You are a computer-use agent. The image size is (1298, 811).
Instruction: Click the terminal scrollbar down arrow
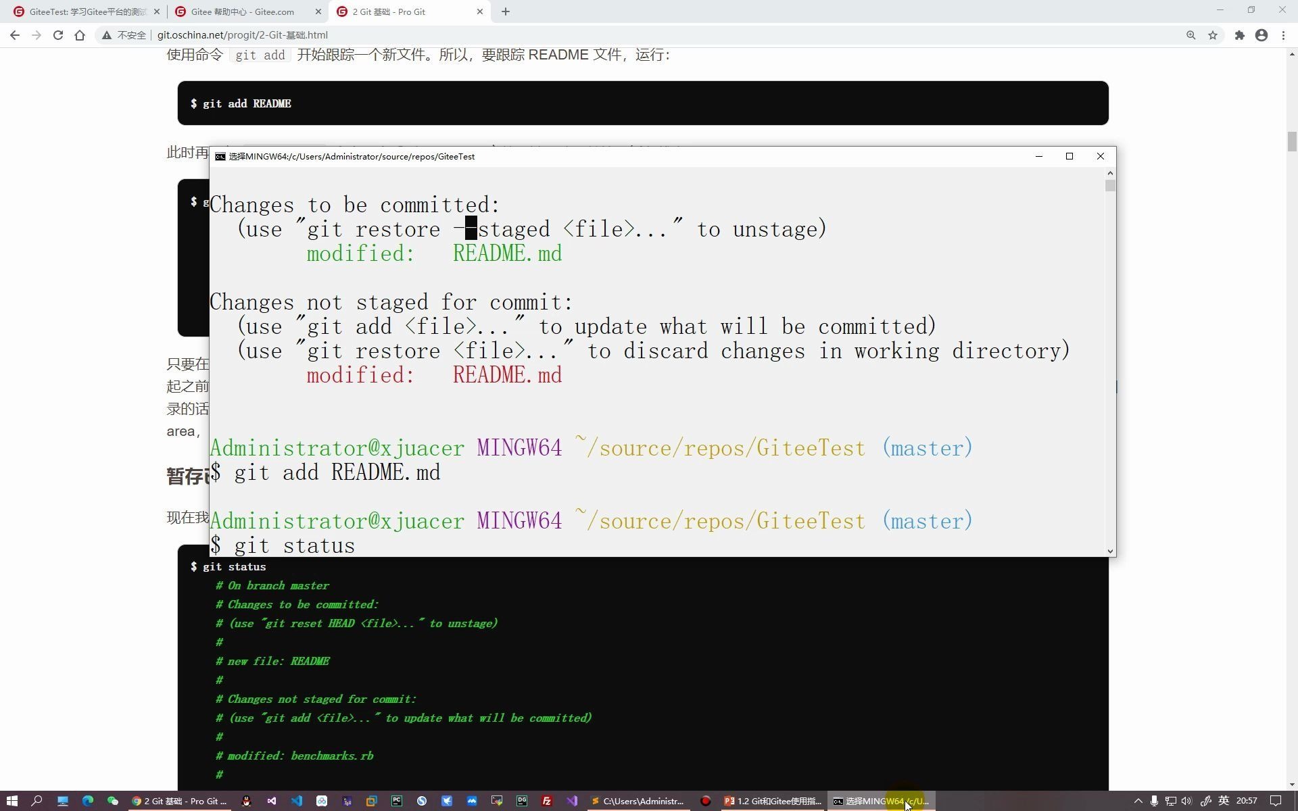[x=1110, y=551]
